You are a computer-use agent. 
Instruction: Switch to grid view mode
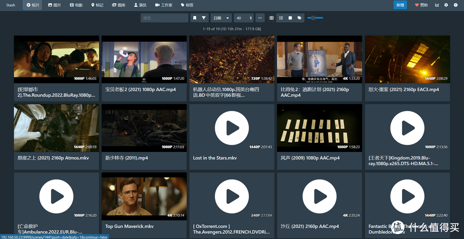(272, 18)
